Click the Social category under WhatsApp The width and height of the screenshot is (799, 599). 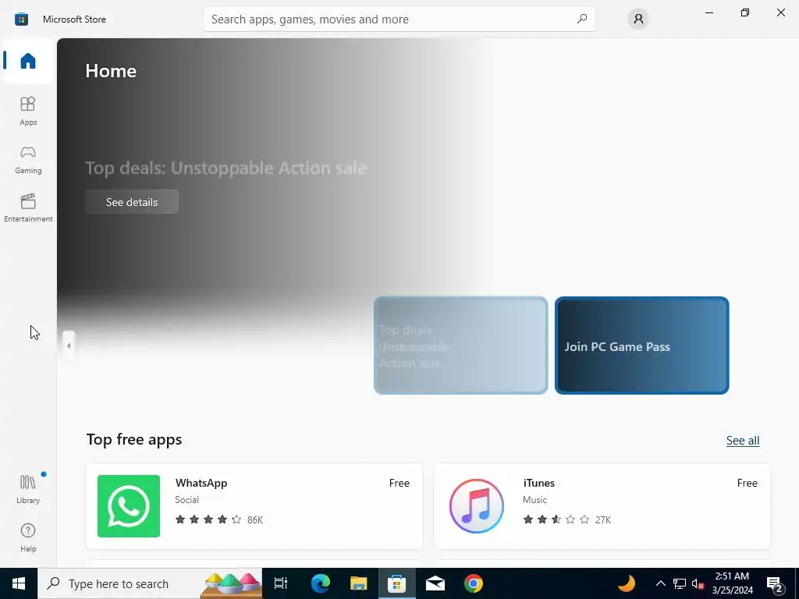[187, 500]
